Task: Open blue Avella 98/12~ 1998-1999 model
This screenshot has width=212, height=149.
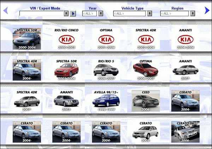Action: [x=106, y=101]
